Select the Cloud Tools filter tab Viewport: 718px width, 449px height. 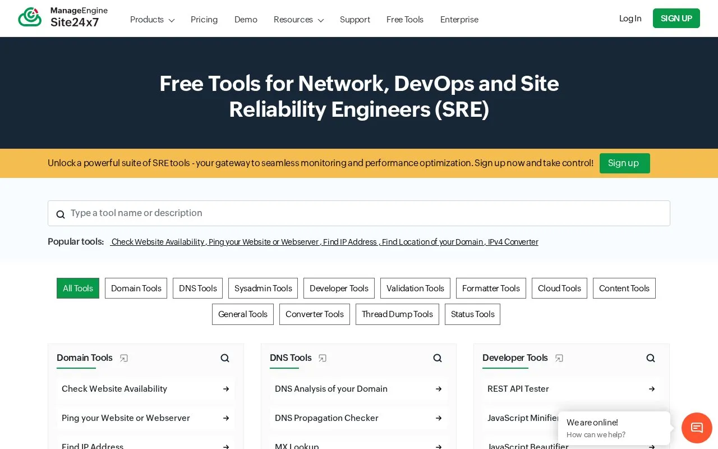point(560,288)
